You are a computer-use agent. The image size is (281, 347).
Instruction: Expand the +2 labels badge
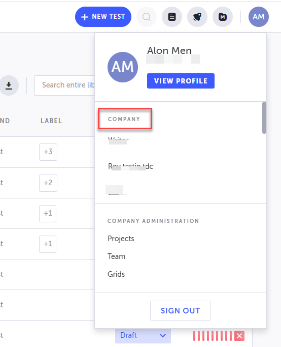pos(48,183)
